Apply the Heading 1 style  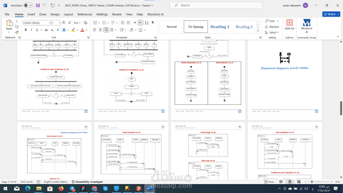[220, 27]
